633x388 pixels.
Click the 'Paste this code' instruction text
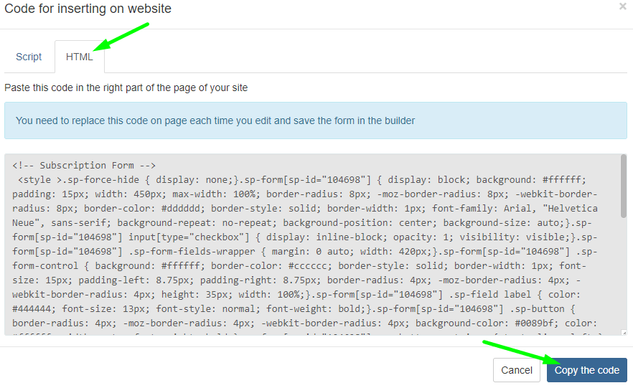126,87
